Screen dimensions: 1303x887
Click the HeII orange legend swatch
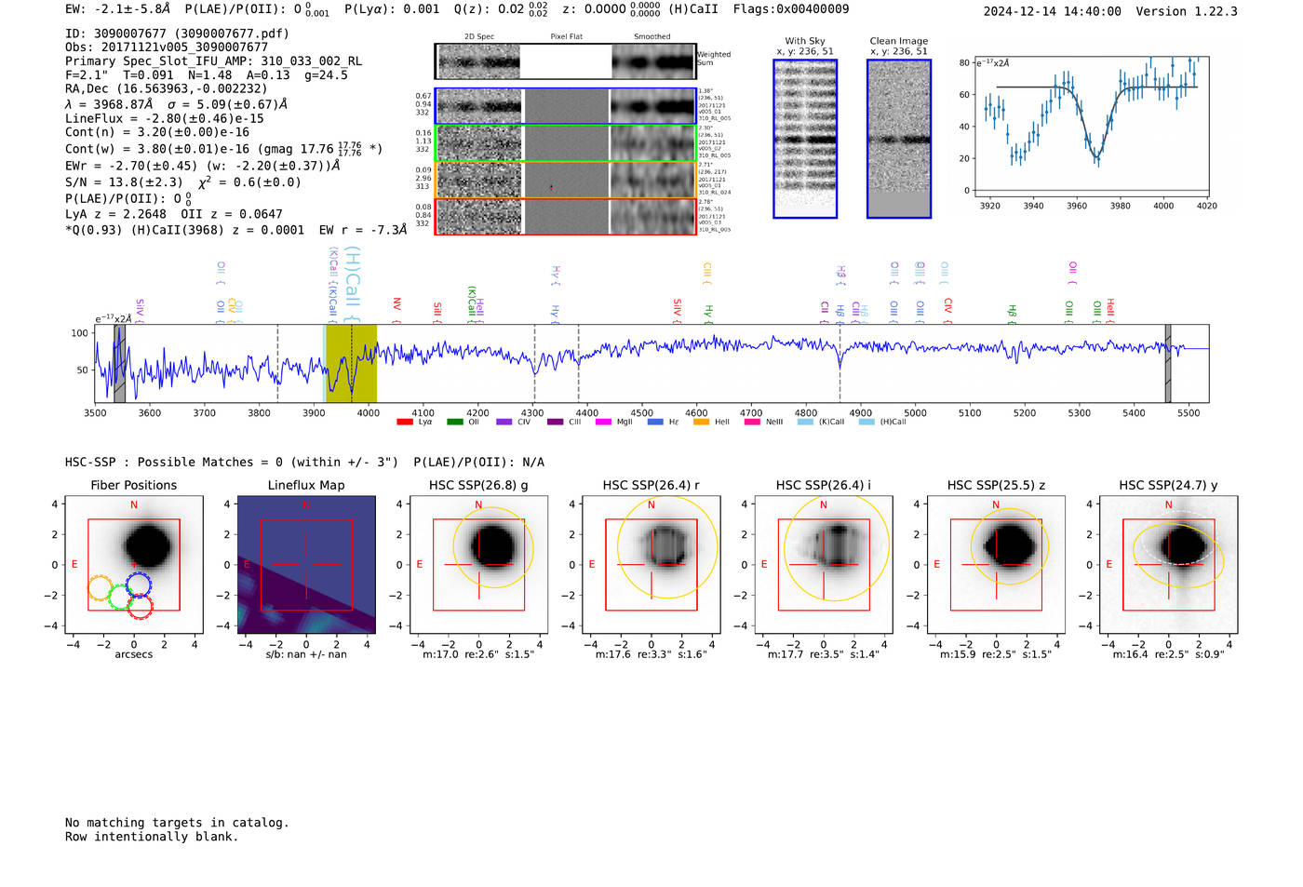[702, 422]
